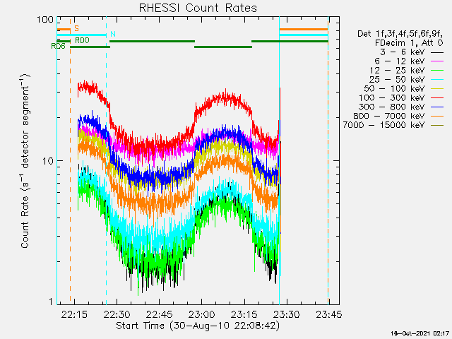The width and height of the screenshot is (452, 339).
Task: Select the green RD0 label
Action: point(82,41)
